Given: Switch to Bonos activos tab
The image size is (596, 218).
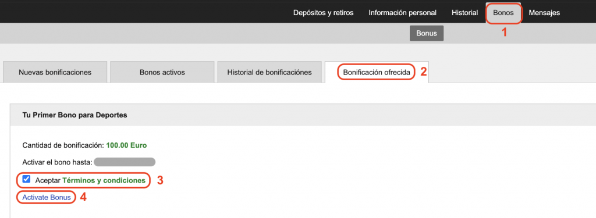Looking at the screenshot, I should pyautogui.click(x=162, y=72).
